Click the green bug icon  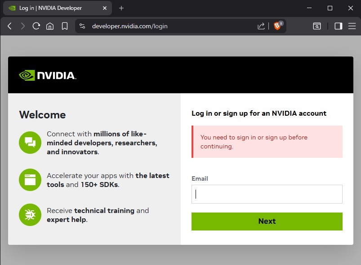point(30,215)
